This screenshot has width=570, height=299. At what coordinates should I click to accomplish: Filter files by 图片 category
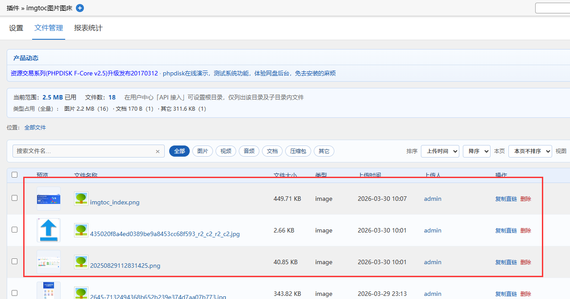[202, 151]
